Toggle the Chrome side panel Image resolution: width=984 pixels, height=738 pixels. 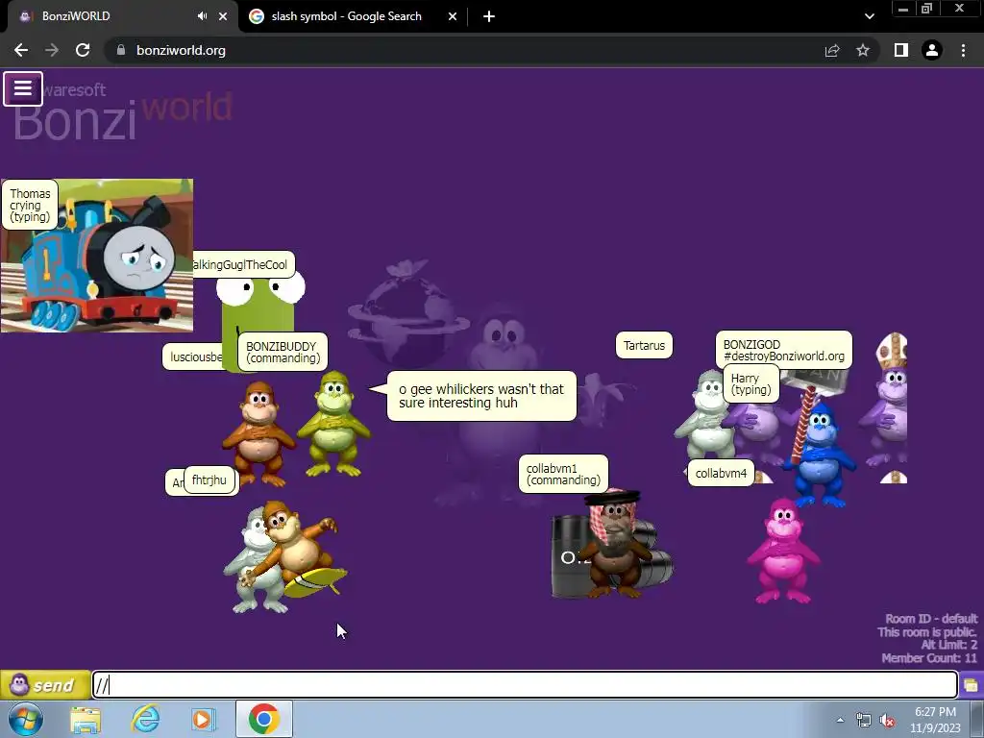[901, 50]
